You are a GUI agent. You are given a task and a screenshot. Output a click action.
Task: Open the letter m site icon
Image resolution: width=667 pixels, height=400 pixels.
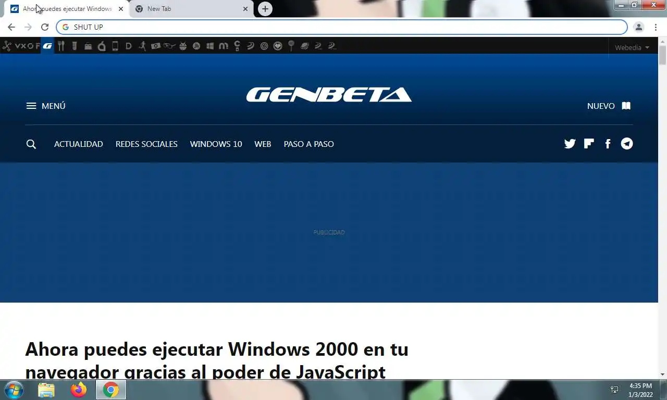[224, 46]
